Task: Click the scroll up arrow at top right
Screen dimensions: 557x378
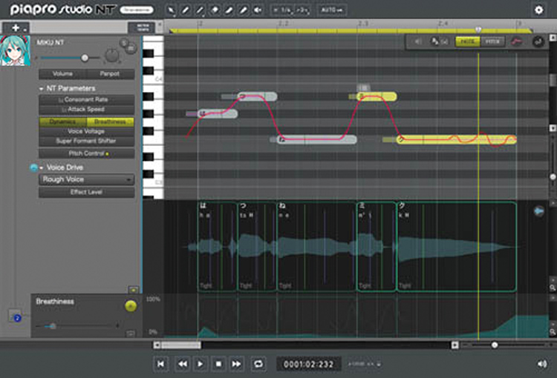Action: pyautogui.click(x=553, y=37)
